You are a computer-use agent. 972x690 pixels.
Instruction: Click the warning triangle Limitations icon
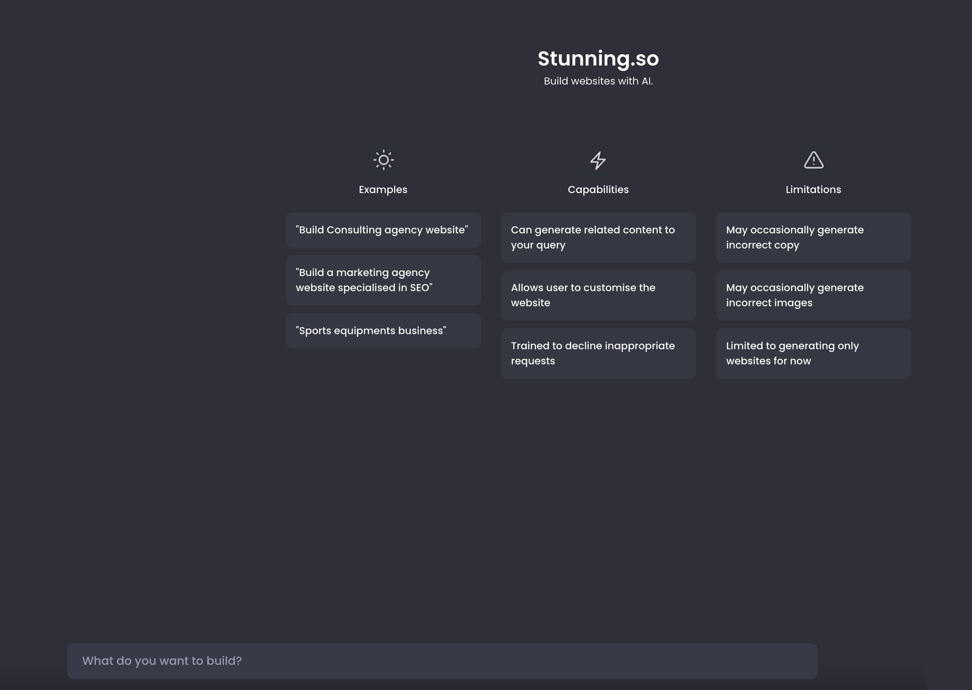(x=813, y=160)
